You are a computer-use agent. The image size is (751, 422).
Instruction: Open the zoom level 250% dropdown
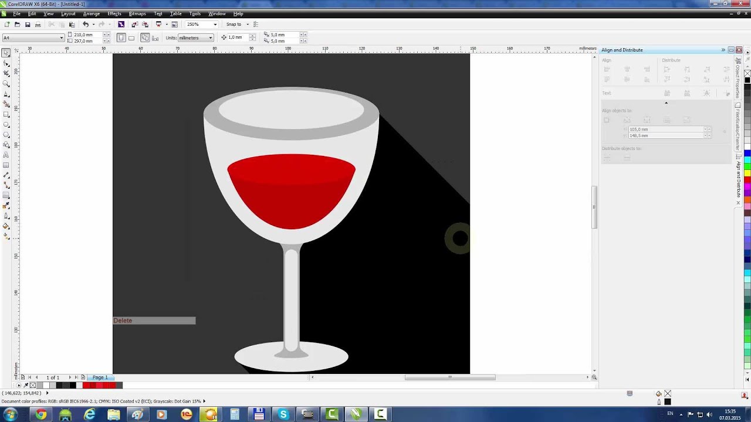point(215,25)
